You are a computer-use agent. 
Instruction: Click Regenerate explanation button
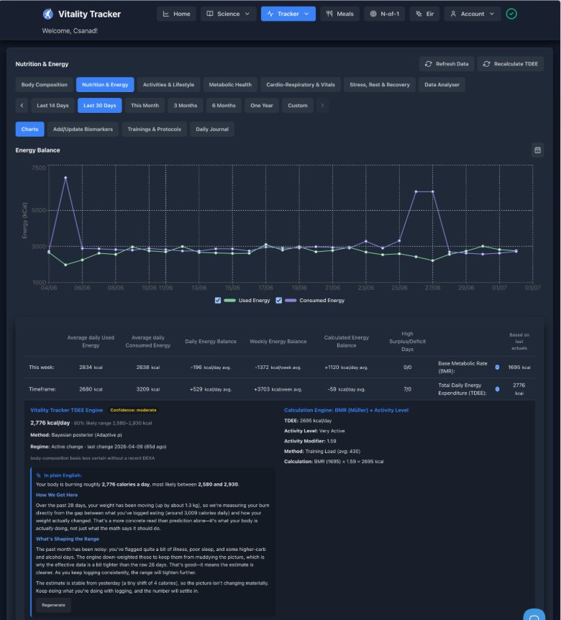pyautogui.click(x=53, y=605)
